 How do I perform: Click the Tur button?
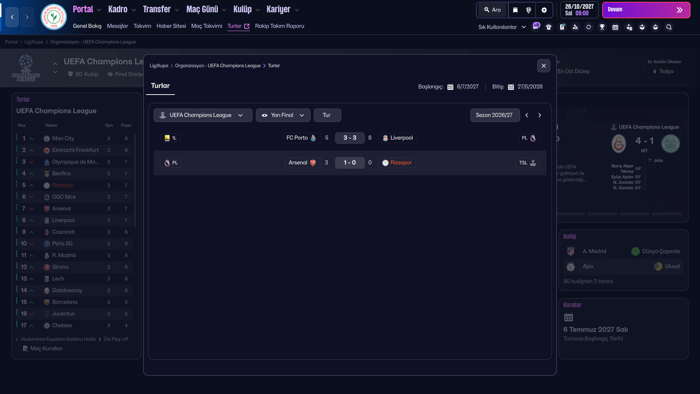tap(327, 115)
